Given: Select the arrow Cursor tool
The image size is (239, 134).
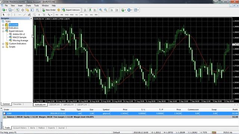Looking at the screenshot, I should pos(3,15).
